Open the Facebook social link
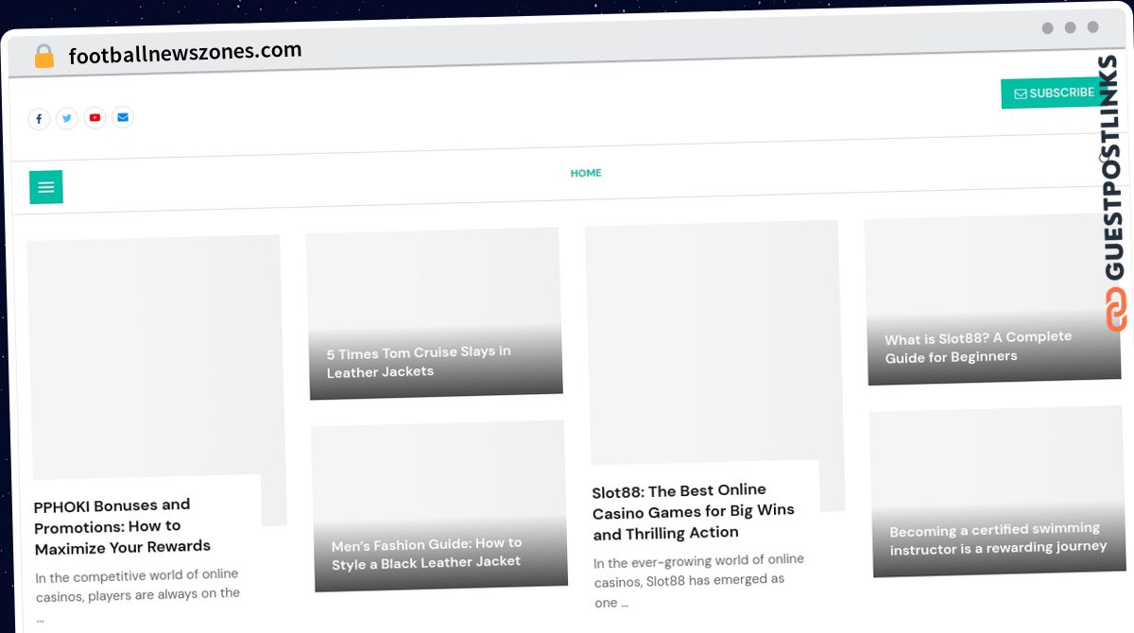 click(39, 119)
